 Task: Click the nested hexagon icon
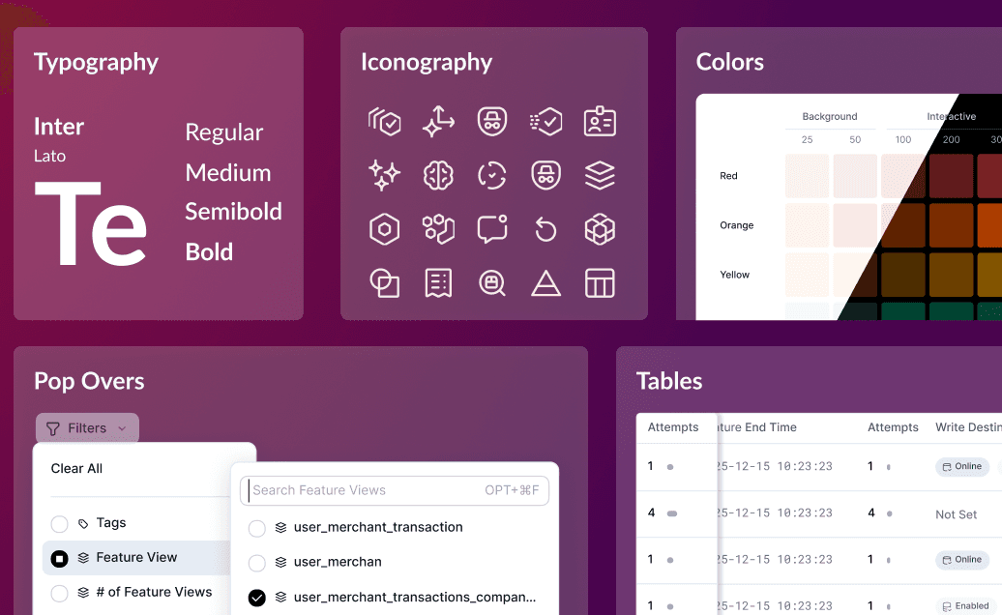(x=385, y=228)
